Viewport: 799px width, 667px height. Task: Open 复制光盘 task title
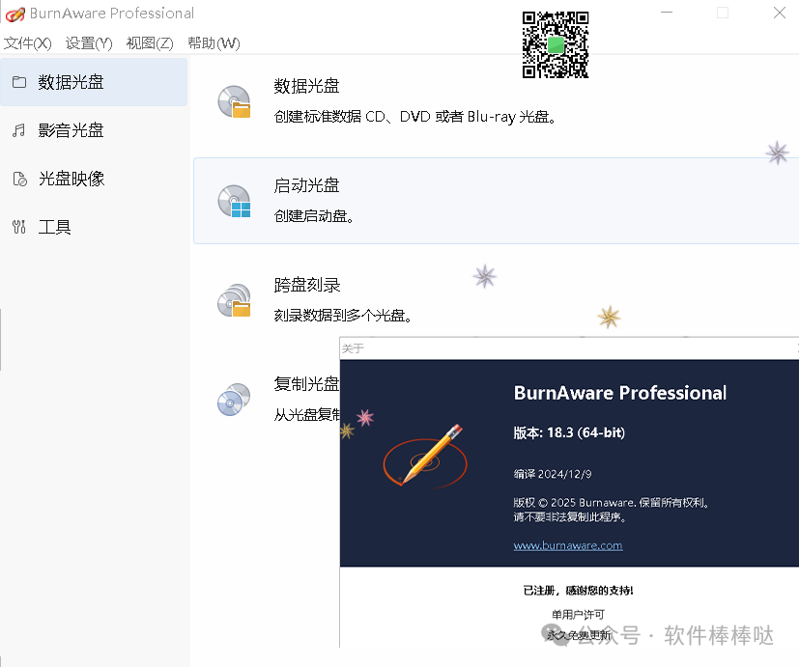pos(306,384)
